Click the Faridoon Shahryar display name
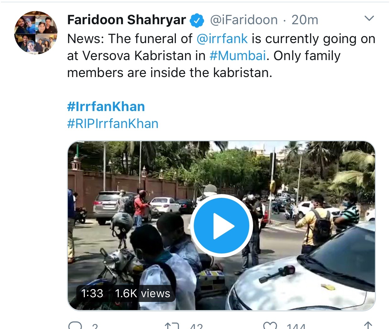The image size is (390, 329). pos(127,20)
